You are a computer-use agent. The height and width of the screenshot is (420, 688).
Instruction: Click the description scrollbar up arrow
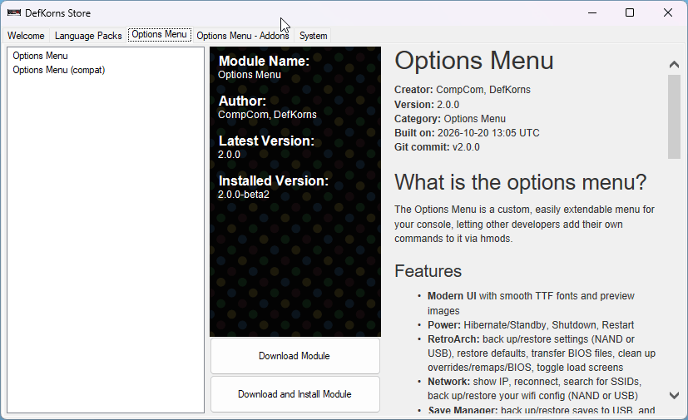pos(674,65)
